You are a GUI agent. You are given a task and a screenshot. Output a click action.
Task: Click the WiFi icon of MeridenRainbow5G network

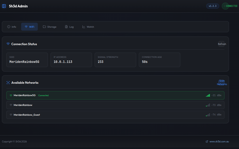pos(11,95)
